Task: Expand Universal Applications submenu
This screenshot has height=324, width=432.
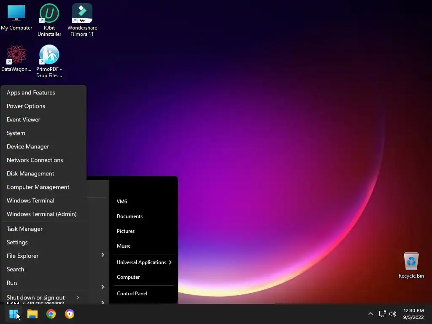Action: [x=143, y=262]
